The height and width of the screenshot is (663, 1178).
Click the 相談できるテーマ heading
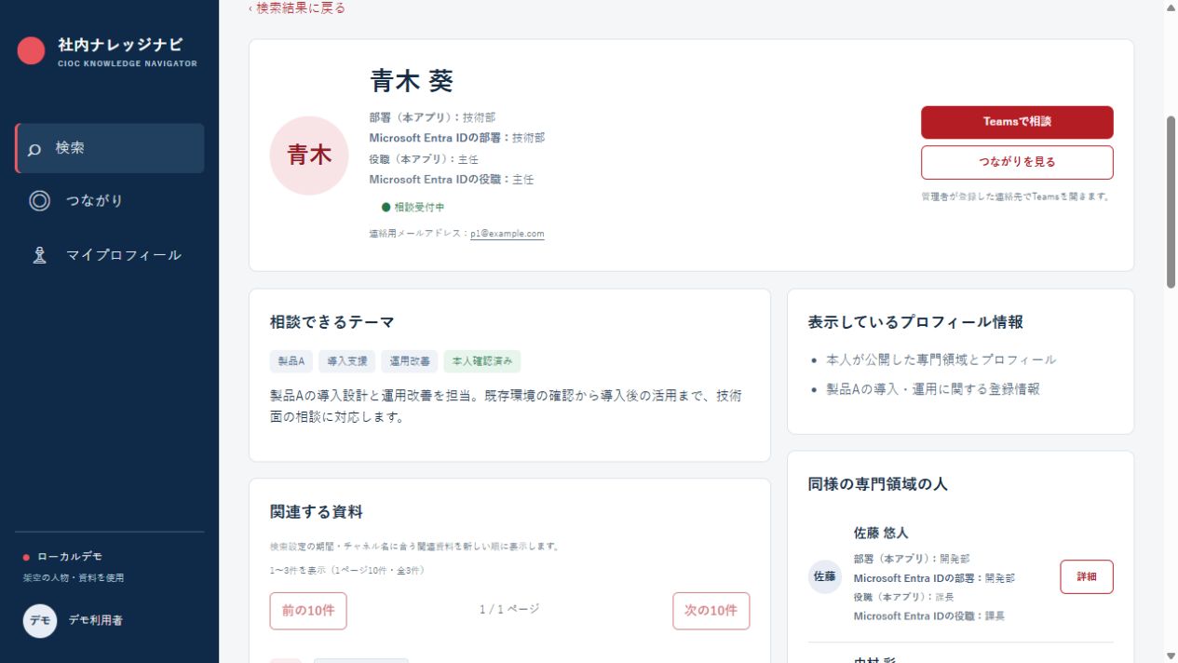tap(332, 322)
